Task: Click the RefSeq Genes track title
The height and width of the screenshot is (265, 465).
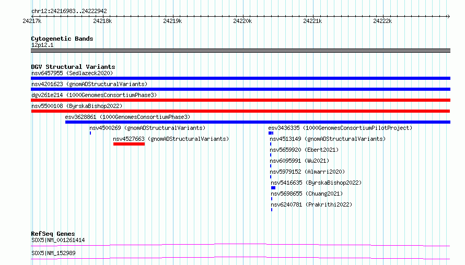Action: click(x=53, y=234)
